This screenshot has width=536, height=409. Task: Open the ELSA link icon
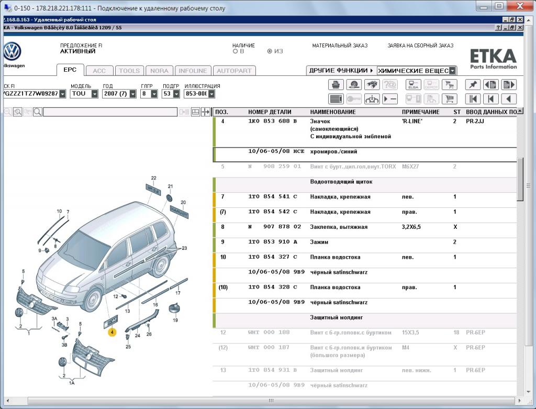[x=414, y=84]
